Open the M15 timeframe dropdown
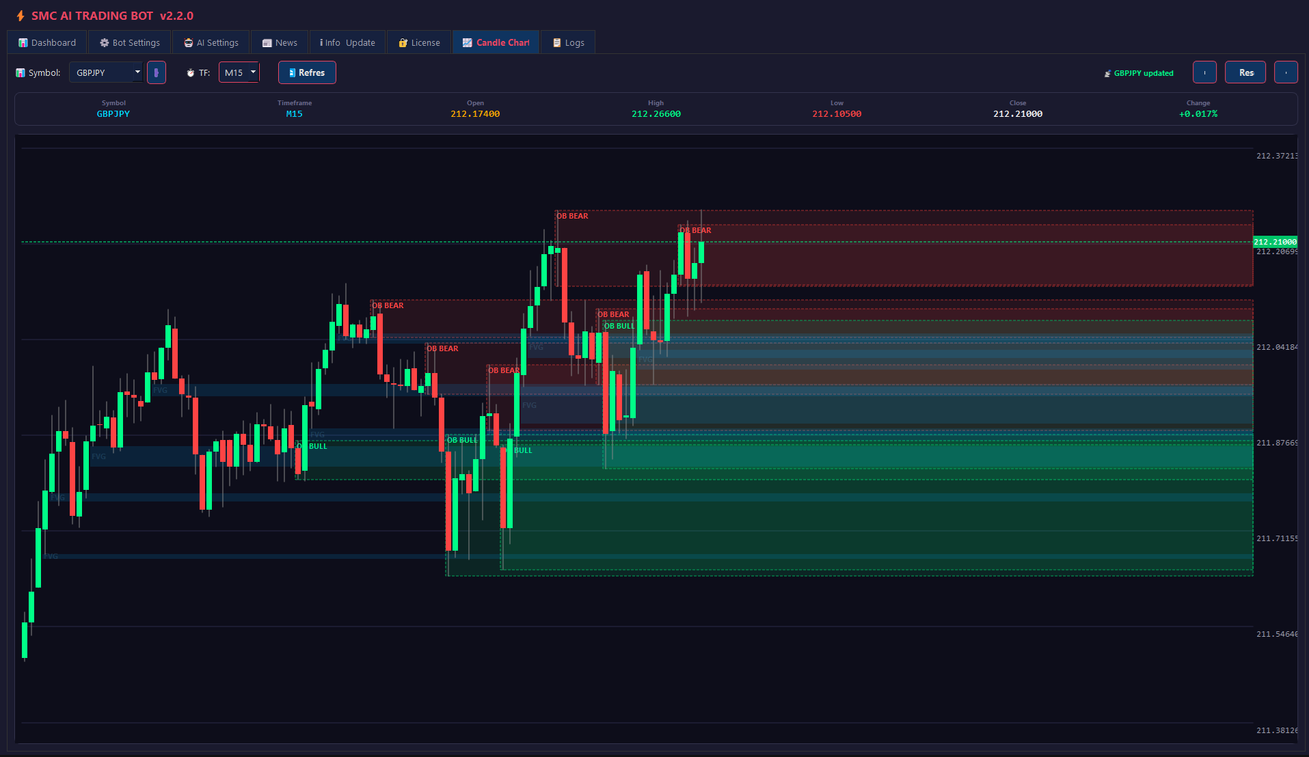1309x757 pixels. [x=239, y=72]
